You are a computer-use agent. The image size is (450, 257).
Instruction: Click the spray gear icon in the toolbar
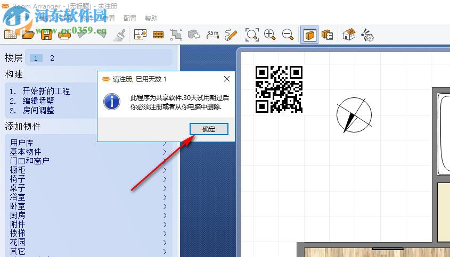point(367,35)
